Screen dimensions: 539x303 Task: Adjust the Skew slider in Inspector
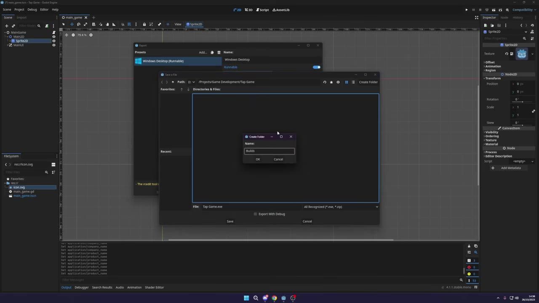point(523,125)
